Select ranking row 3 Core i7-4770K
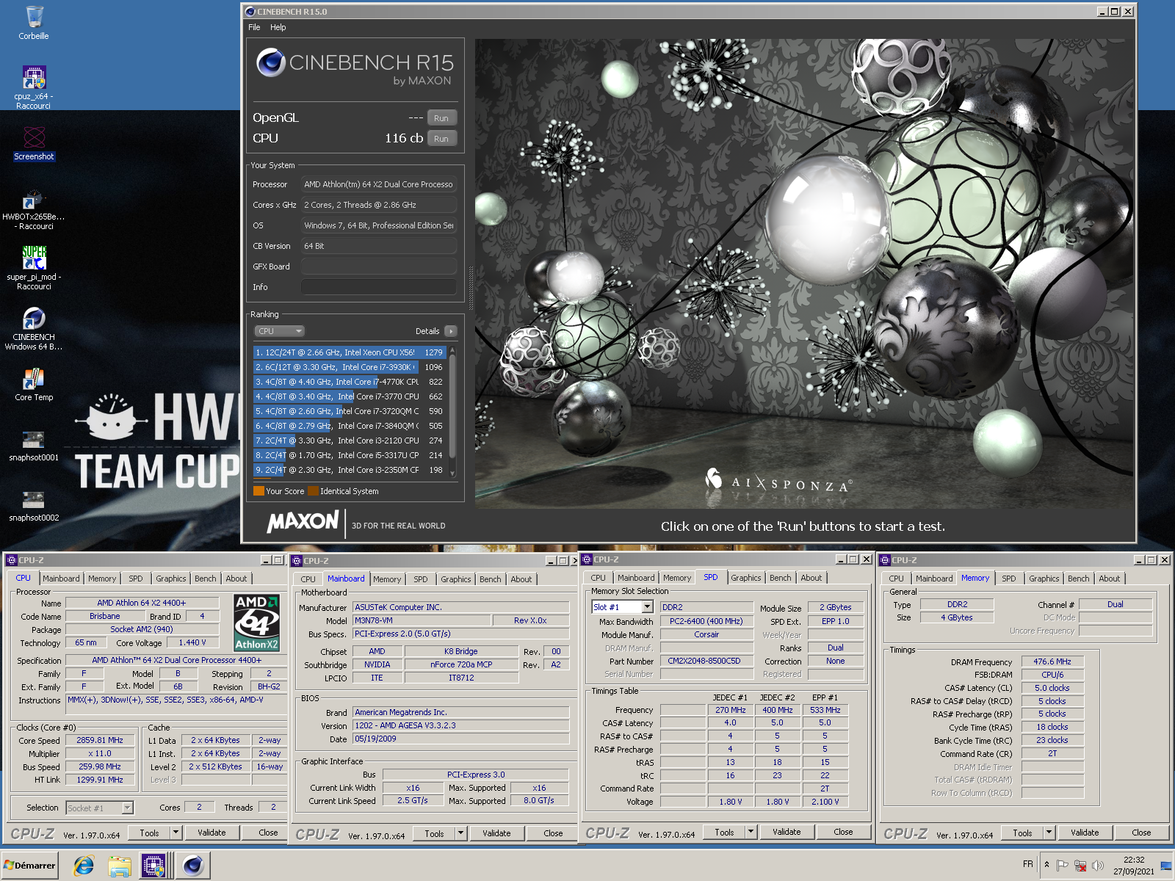The image size is (1175, 881). pos(350,382)
